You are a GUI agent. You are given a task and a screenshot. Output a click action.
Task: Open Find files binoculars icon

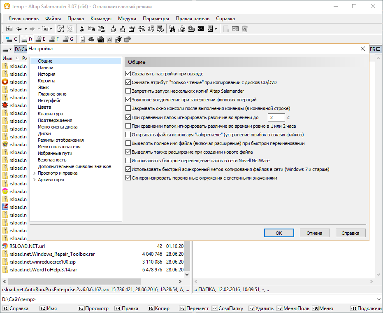click(172, 29)
